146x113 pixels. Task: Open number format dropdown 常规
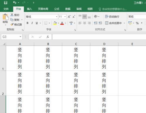(137, 17)
